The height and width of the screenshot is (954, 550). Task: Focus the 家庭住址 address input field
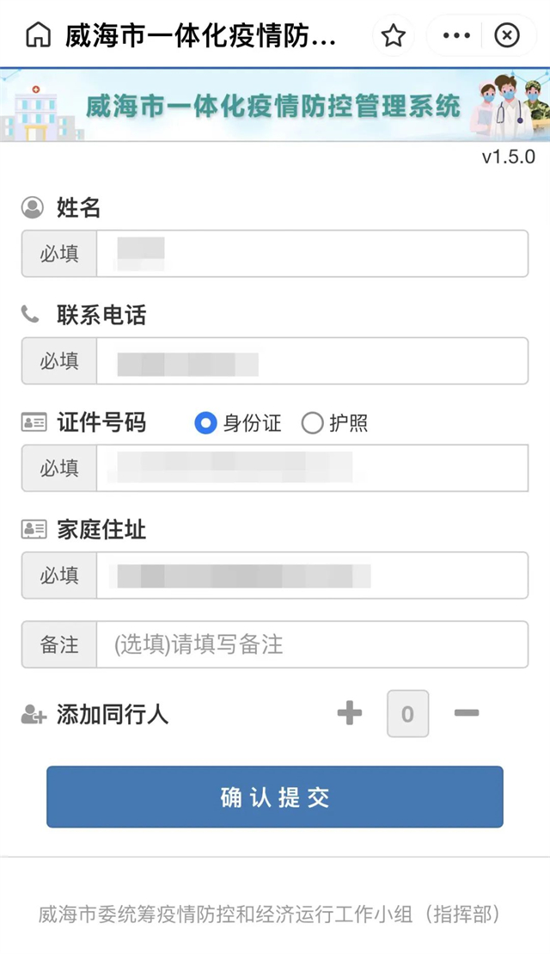tap(311, 575)
